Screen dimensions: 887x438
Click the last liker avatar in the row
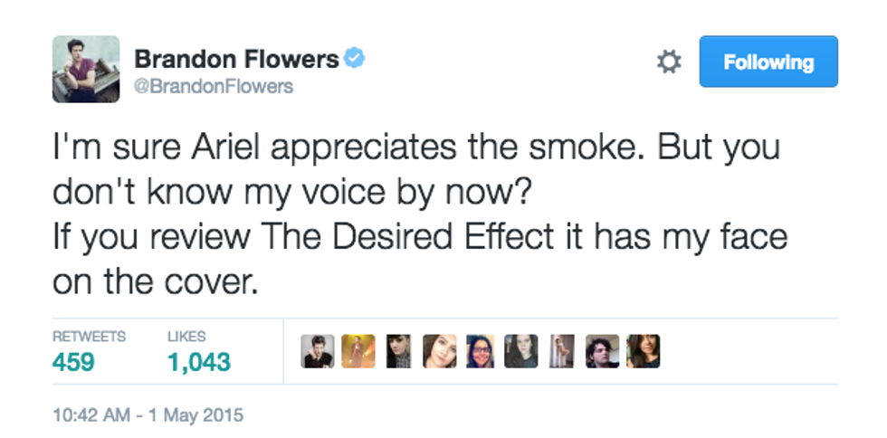click(x=644, y=351)
